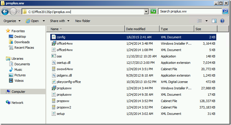
Task: Sort by the Type column header
Action: tap(177, 29)
